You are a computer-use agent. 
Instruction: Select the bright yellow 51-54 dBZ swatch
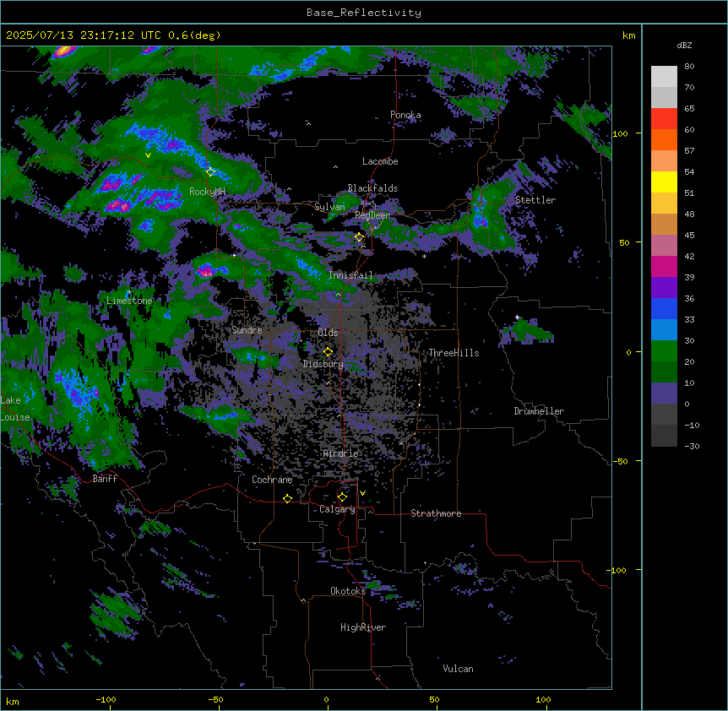[x=664, y=182]
